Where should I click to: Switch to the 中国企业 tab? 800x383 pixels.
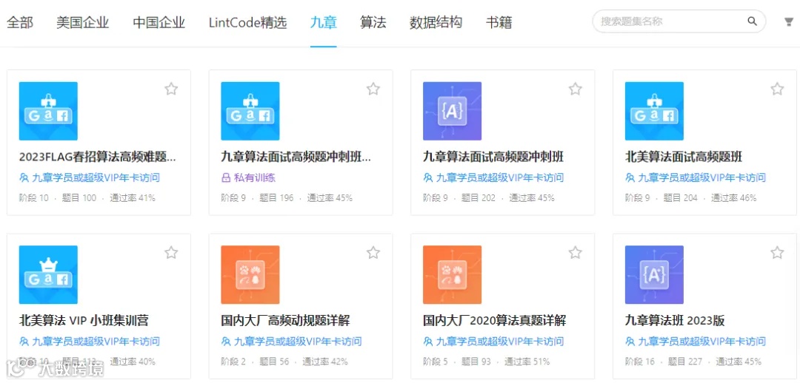159,22
